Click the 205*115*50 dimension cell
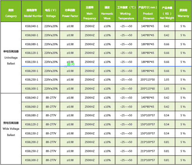Screen dimensions: 192x165 [148, 80]
